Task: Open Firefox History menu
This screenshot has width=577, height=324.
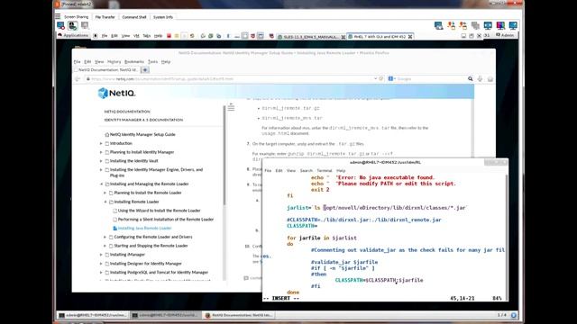Action: [x=114, y=62]
